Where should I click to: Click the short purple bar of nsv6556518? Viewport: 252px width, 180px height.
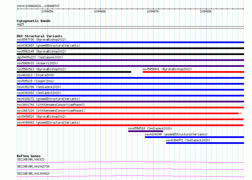146,131
